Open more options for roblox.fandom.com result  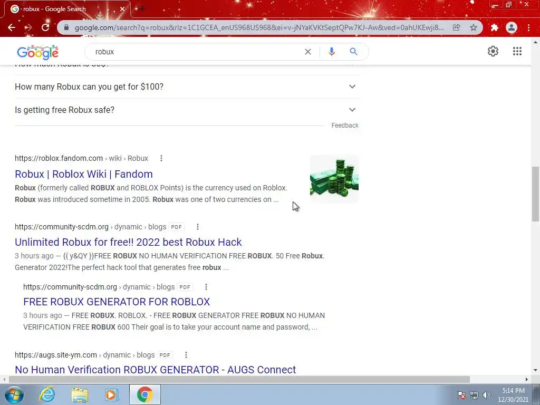coord(161,158)
